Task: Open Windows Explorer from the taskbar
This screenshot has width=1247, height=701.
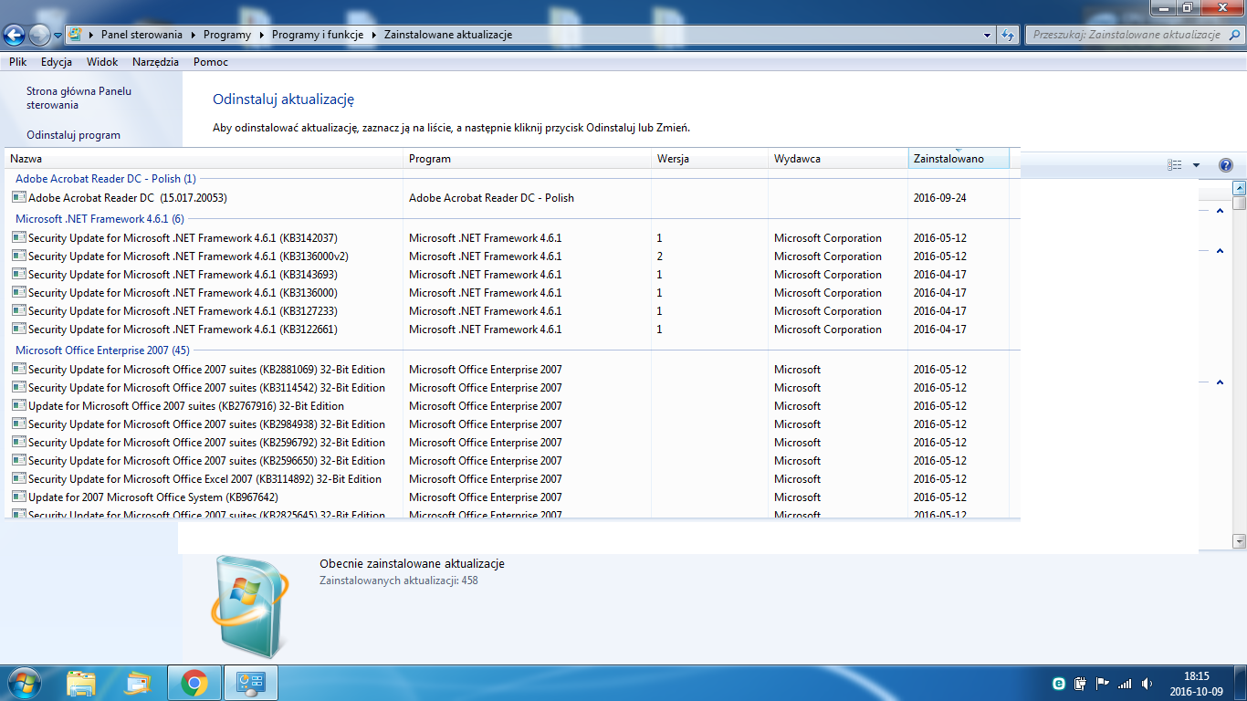Action: click(81, 682)
